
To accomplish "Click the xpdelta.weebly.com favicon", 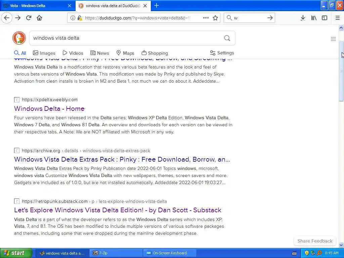I will point(17,99).
